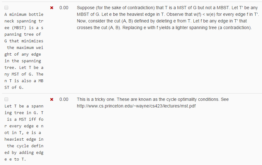
Task: Open the princeton.edu mst.pdf lecture link
Action: pos(136,106)
